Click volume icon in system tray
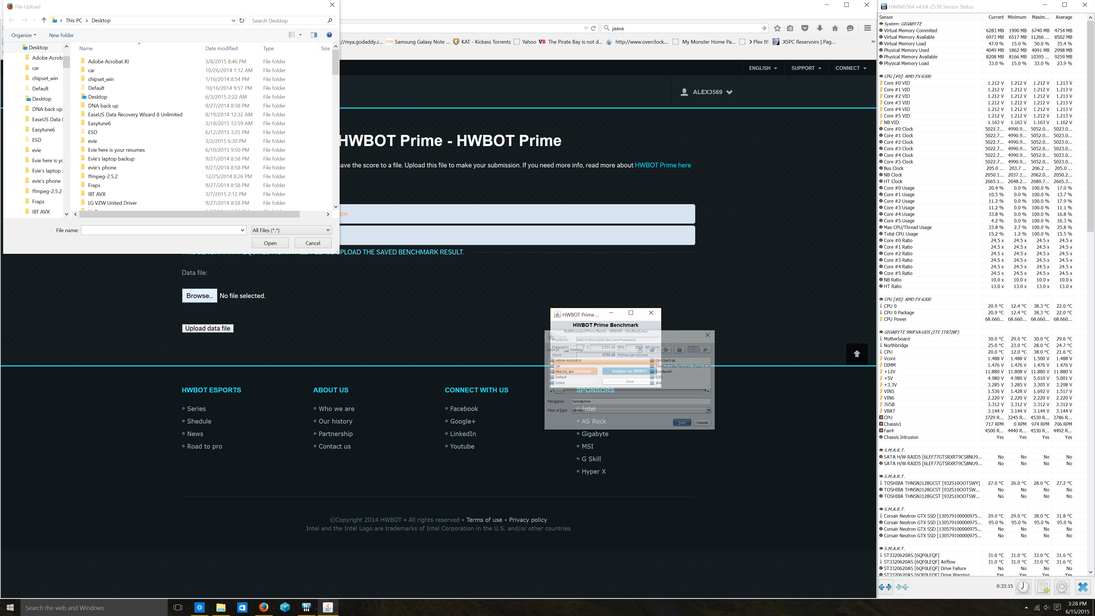 [x=1047, y=607]
